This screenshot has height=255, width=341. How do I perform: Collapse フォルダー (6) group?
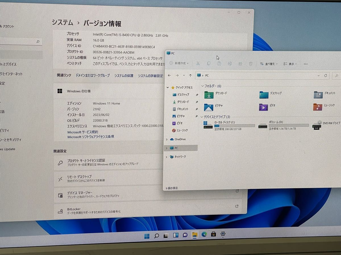point(202,86)
